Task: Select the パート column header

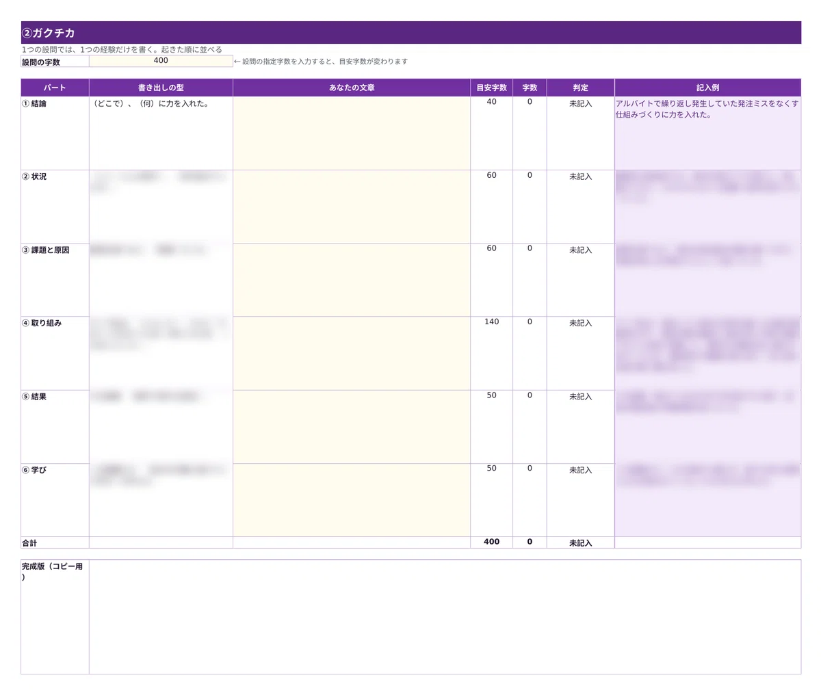Action: tap(55, 88)
